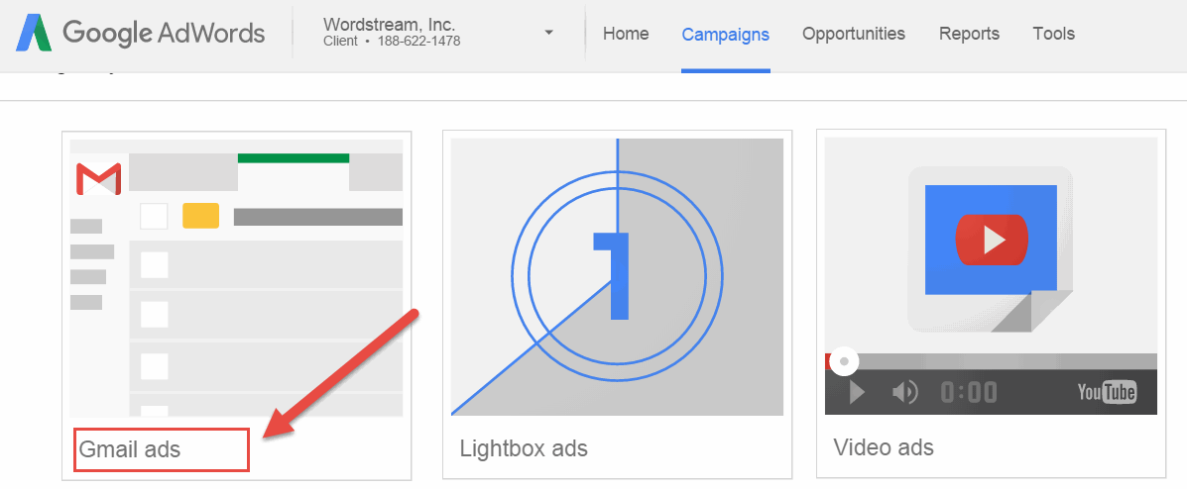Click the client ID 188-622-1478 text

(417, 41)
